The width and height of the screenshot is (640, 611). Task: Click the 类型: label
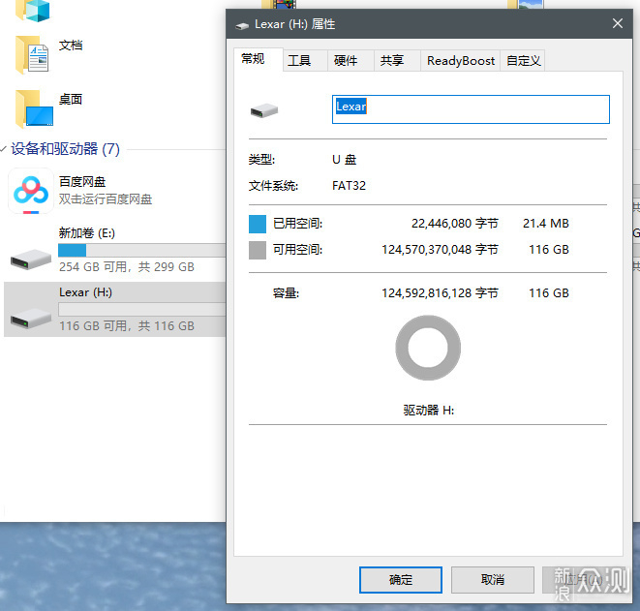coord(261,160)
